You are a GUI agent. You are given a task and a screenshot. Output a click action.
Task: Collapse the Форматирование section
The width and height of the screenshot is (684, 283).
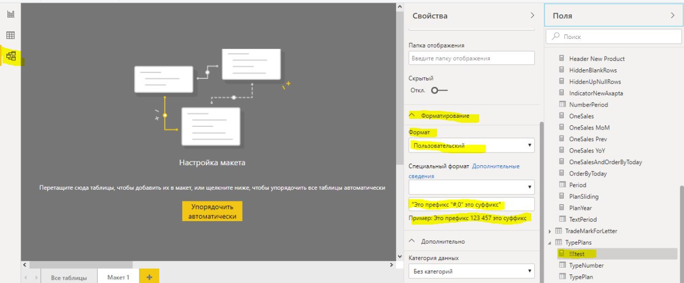411,115
